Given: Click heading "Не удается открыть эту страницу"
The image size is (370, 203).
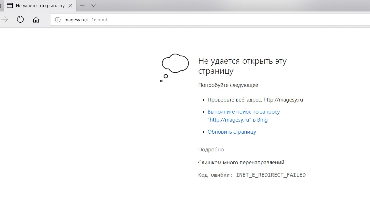Looking at the screenshot, I should point(242,66).
